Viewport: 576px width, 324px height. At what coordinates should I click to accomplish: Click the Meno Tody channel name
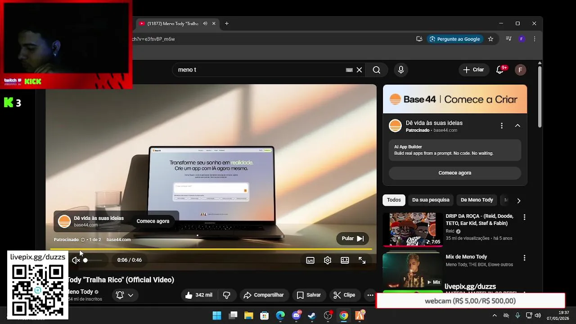81,292
